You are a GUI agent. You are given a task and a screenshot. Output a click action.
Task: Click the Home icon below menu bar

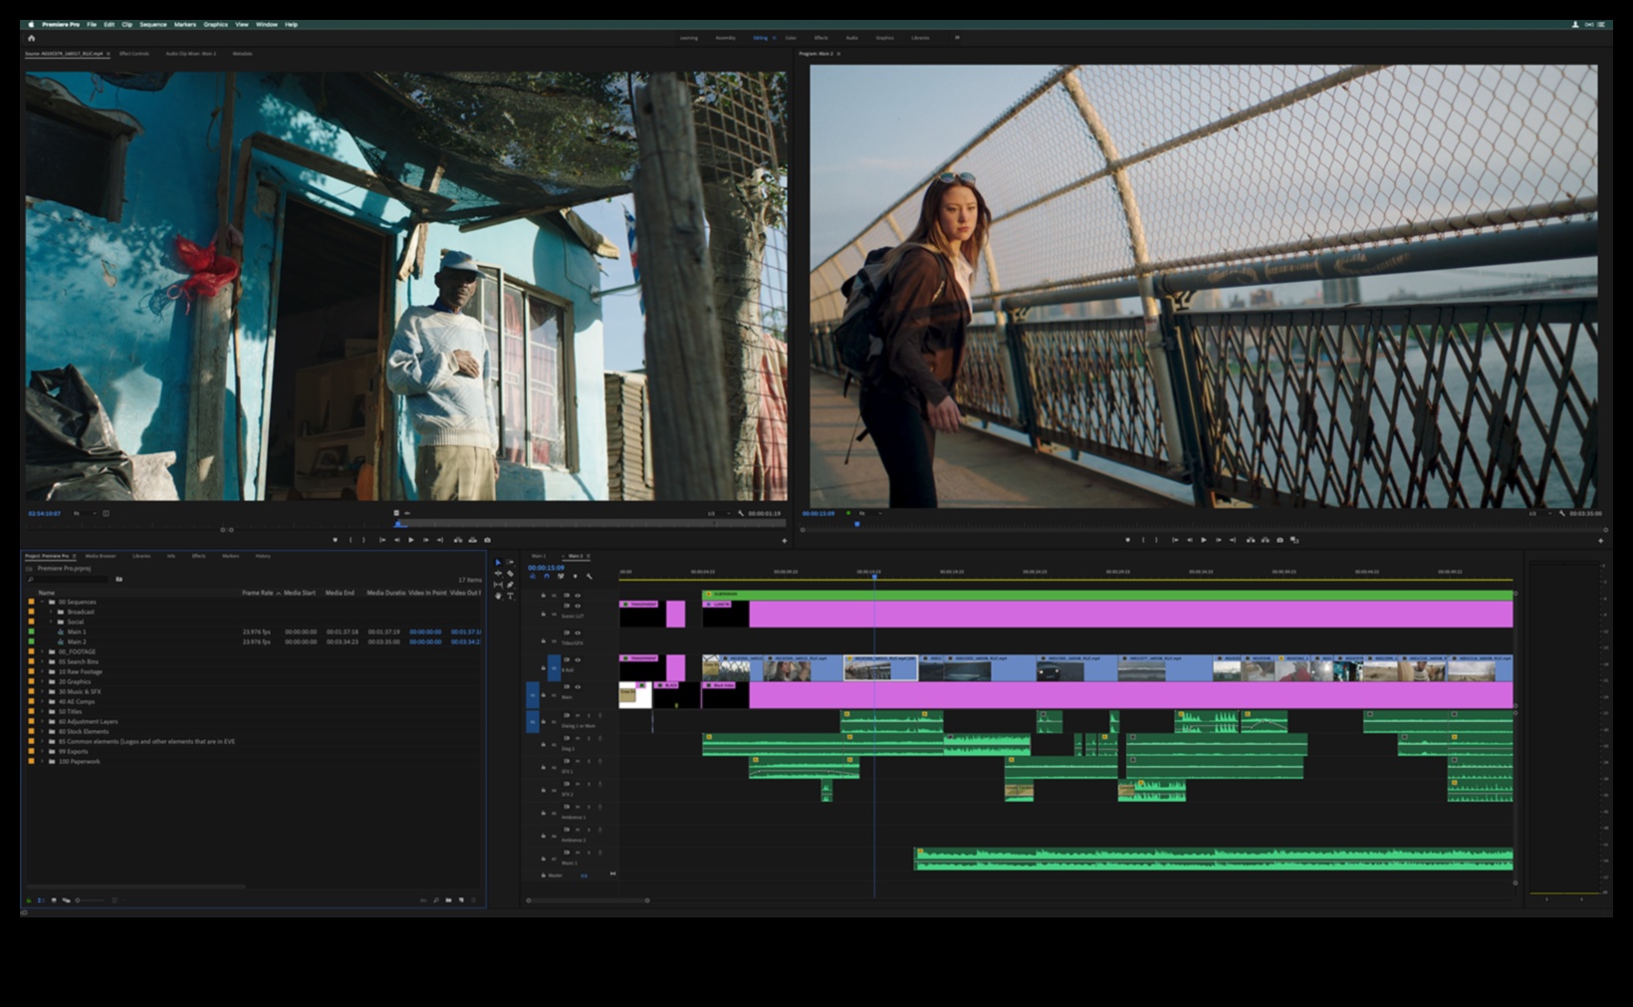(31, 38)
